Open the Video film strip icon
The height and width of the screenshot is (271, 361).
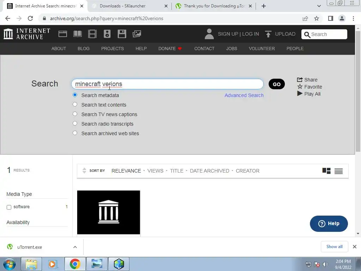[92, 34]
